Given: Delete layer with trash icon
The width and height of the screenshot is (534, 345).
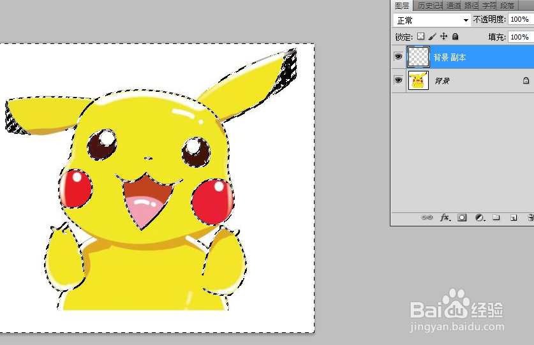Looking at the screenshot, I should (x=531, y=217).
